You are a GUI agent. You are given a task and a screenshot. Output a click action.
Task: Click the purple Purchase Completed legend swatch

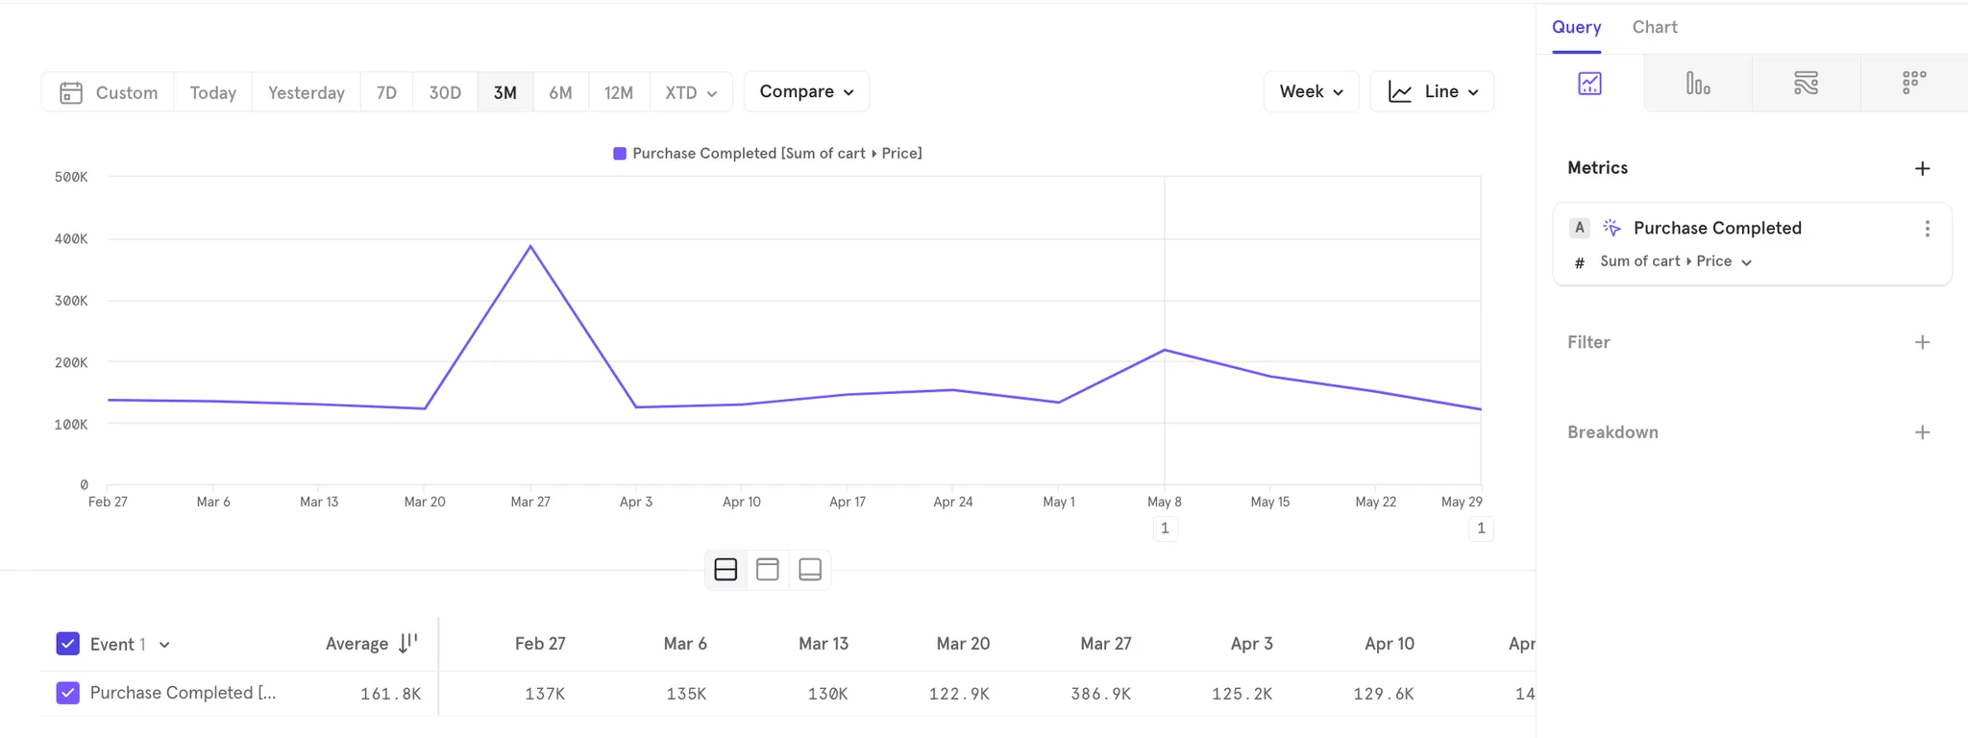pos(620,154)
